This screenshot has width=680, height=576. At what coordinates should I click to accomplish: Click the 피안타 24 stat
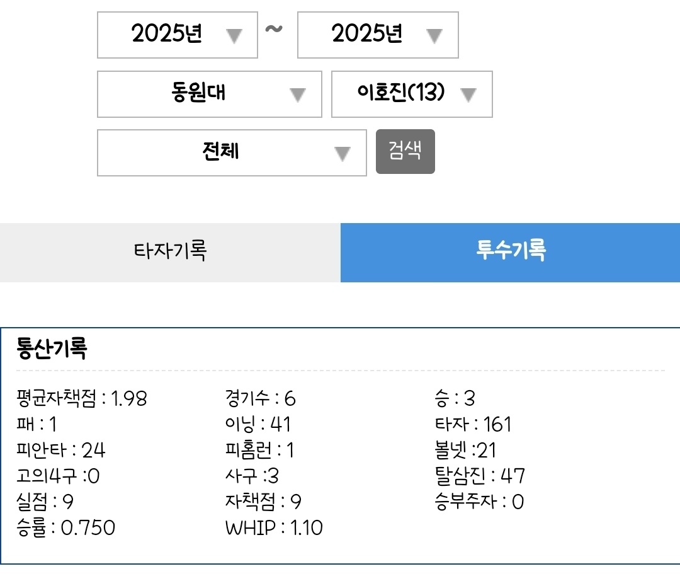tap(61, 450)
